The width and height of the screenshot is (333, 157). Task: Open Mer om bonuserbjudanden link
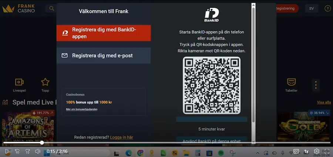point(82,109)
